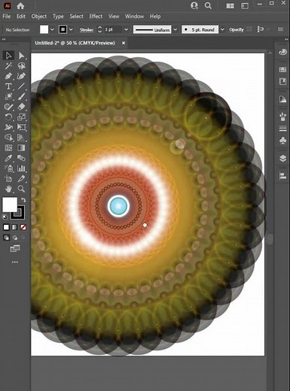Image resolution: width=290 pixels, height=391 pixels.
Task: Pick the Rotate tool
Action: click(8, 117)
